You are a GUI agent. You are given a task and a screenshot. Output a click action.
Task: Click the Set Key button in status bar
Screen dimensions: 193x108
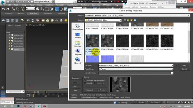pyautogui.click(x=141, y=102)
